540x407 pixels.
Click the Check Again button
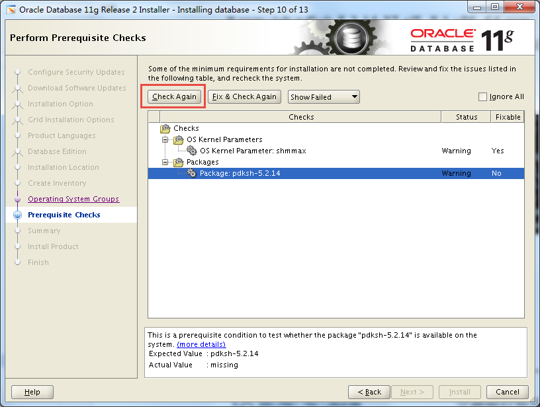click(x=173, y=96)
